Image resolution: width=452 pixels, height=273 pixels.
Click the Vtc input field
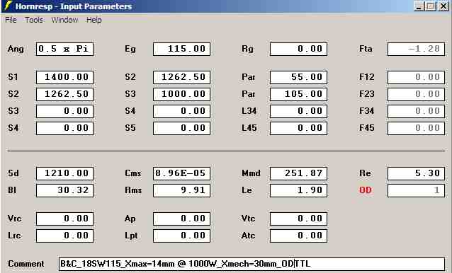click(x=299, y=219)
